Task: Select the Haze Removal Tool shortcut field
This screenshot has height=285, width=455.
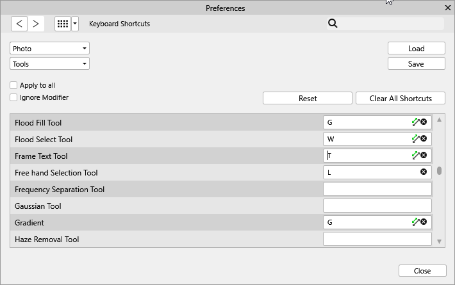Action: 377,239
